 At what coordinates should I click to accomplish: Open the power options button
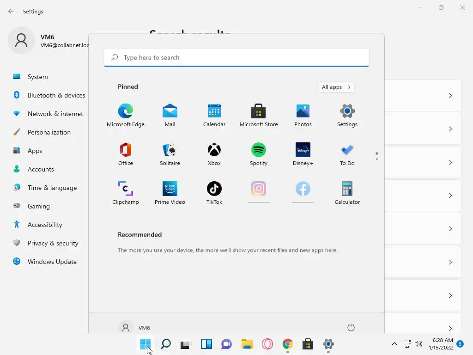(x=351, y=328)
